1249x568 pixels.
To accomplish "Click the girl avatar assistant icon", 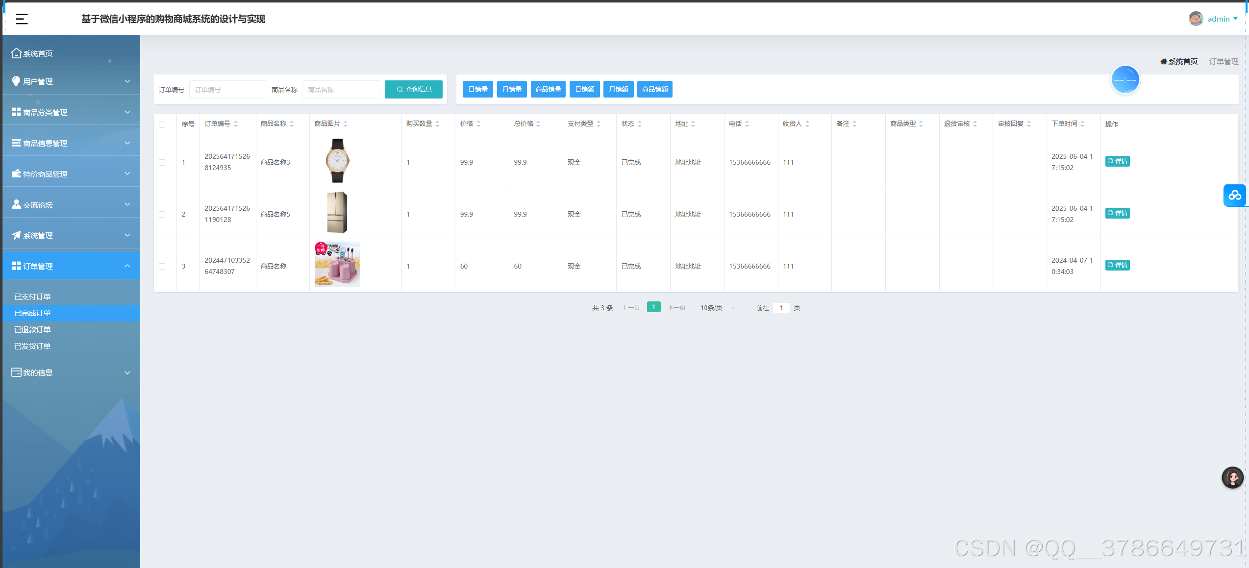I will pos(1232,477).
